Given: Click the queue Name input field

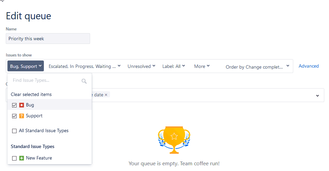Looking at the screenshot, I should [x=48, y=39].
